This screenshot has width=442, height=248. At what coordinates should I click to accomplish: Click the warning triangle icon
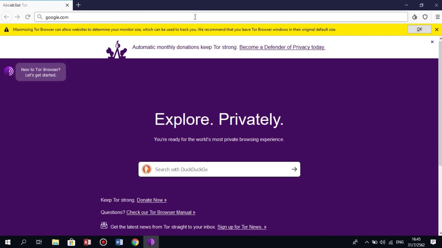(6, 30)
